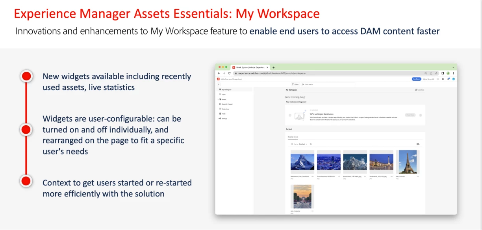The height and width of the screenshot is (230, 482).
Task: Expand the Assets tree arrow
Action: coord(218,99)
